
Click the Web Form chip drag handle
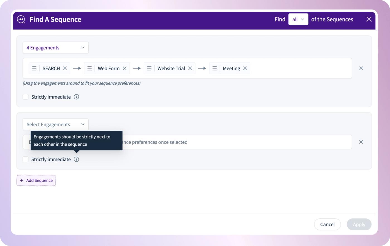pyautogui.click(x=89, y=68)
